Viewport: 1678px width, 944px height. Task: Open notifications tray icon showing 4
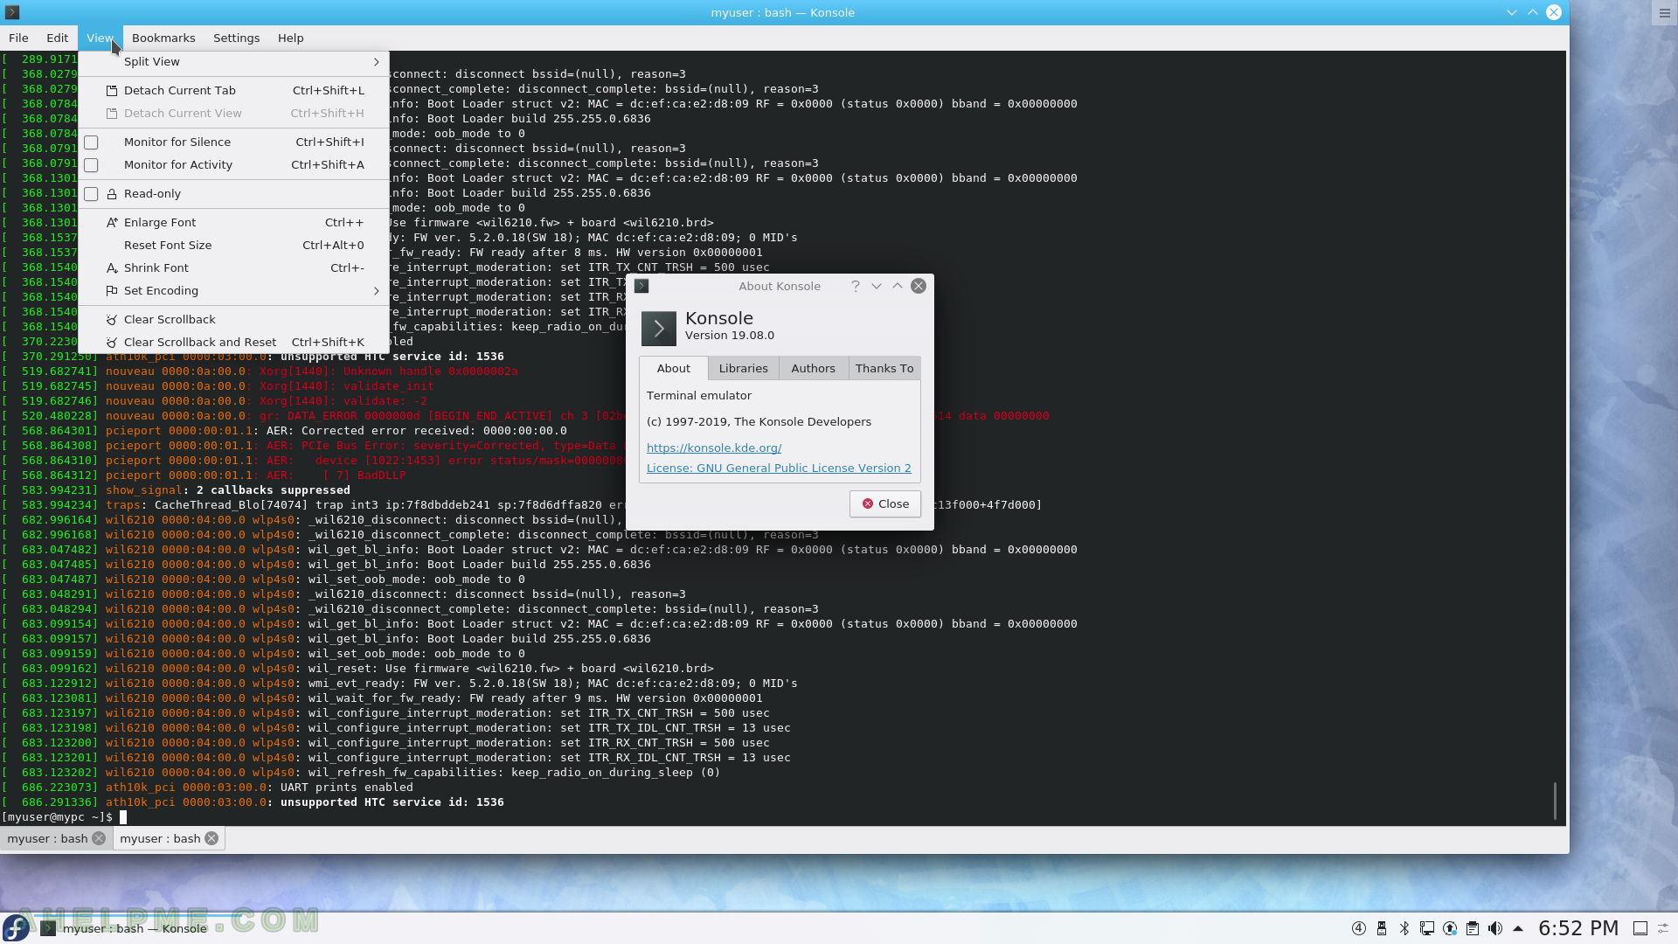(x=1359, y=928)
